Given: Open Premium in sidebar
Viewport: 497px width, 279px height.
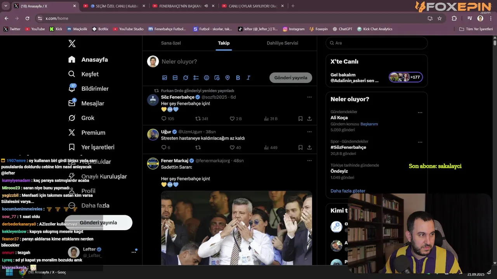Looking at the screenshot, I should (87, 133).
